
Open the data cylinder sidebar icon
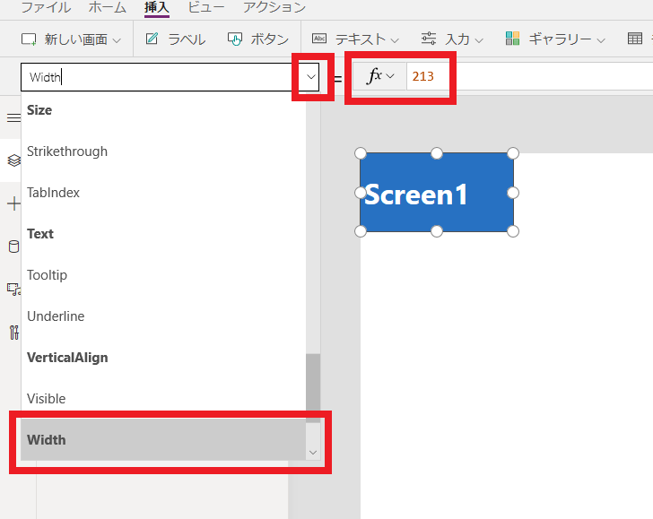tap(13, 247)
